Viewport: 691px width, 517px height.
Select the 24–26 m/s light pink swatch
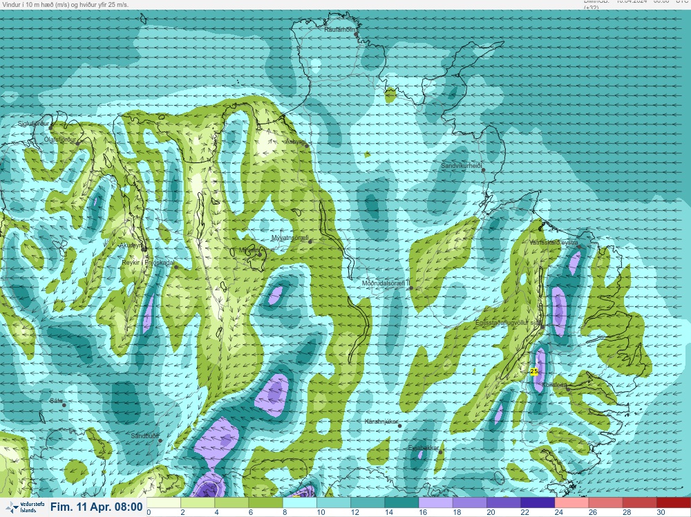[x=571, y=502]
